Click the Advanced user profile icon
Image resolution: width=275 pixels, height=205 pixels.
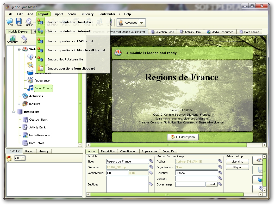pos(121,23)
